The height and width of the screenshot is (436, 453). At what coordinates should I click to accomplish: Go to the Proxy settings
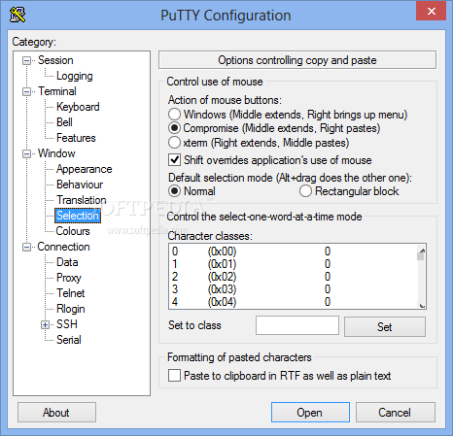(69, 278)
